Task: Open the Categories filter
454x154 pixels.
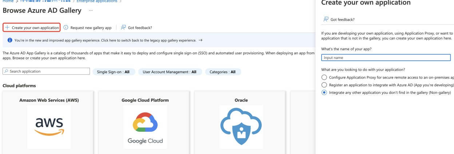Action: 222,72
